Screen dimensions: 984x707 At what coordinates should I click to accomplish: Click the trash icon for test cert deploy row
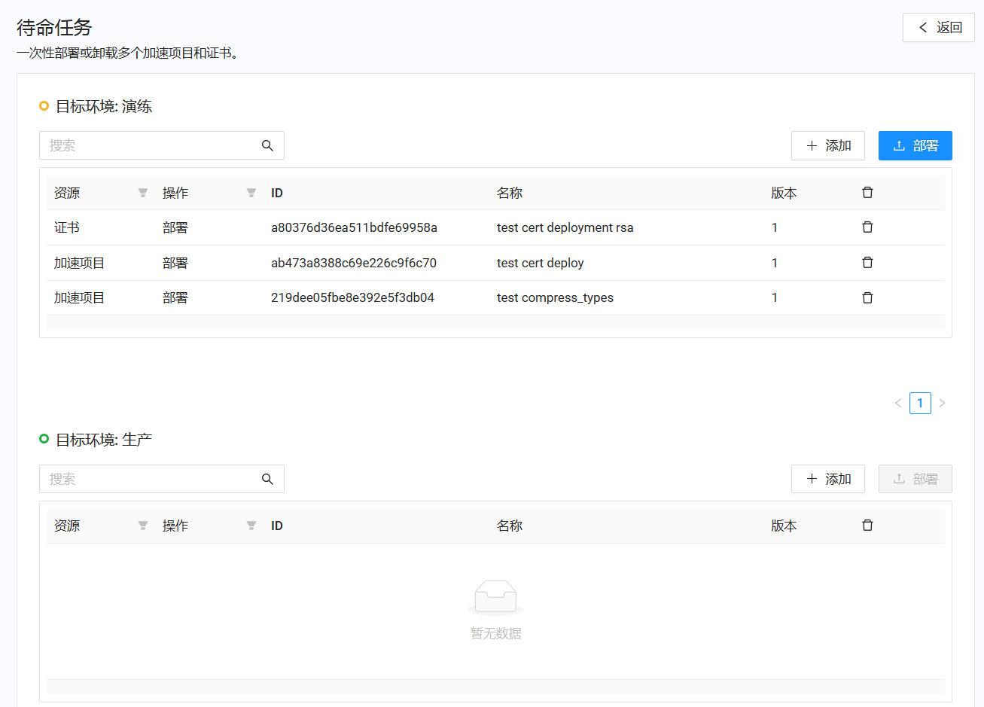coord(867,262)
